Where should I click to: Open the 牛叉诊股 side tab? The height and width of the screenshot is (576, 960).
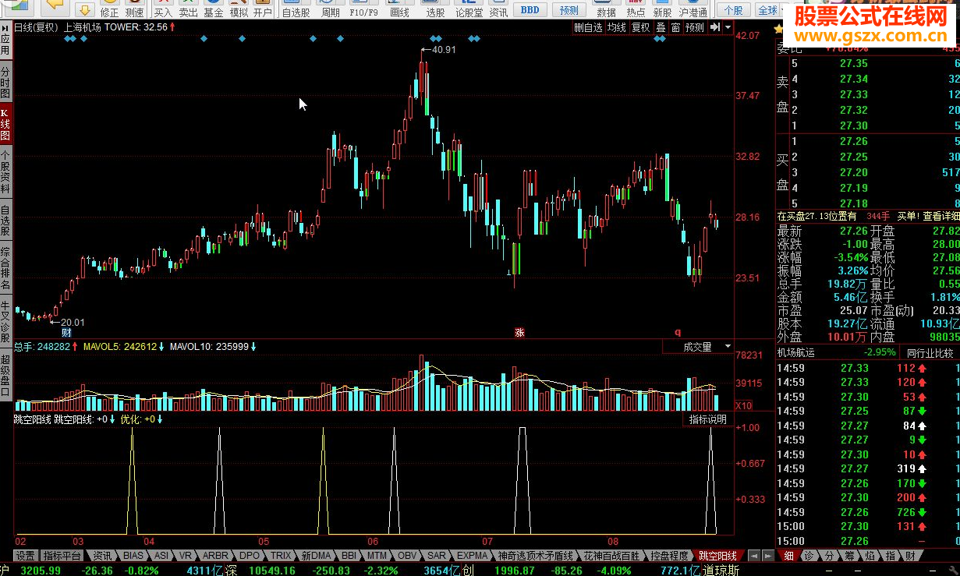(x=5, y=323)
